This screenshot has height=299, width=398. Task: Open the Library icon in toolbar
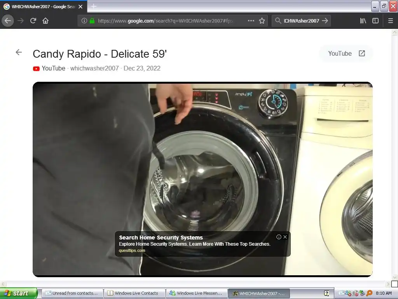pyautogui.click(x=363, y=21)
